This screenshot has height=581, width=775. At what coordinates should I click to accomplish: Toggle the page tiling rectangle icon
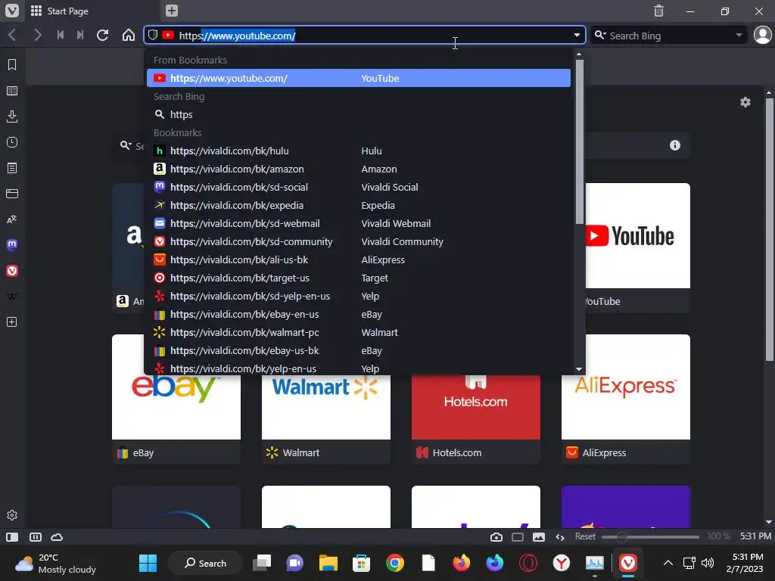(x=518, y=537)
